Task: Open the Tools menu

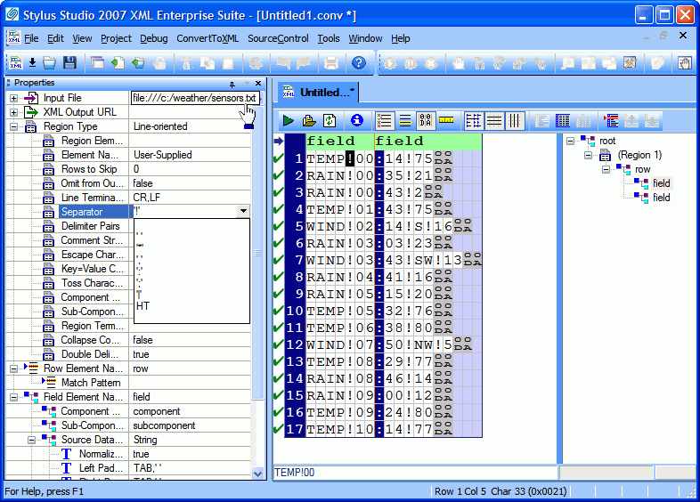Action: tap(329, 39)
